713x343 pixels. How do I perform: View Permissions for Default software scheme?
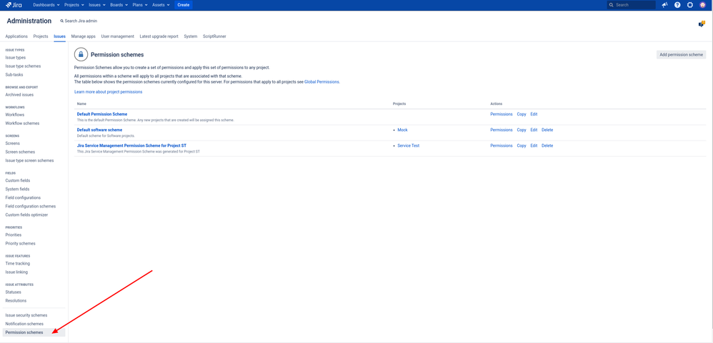click(501, 130)
